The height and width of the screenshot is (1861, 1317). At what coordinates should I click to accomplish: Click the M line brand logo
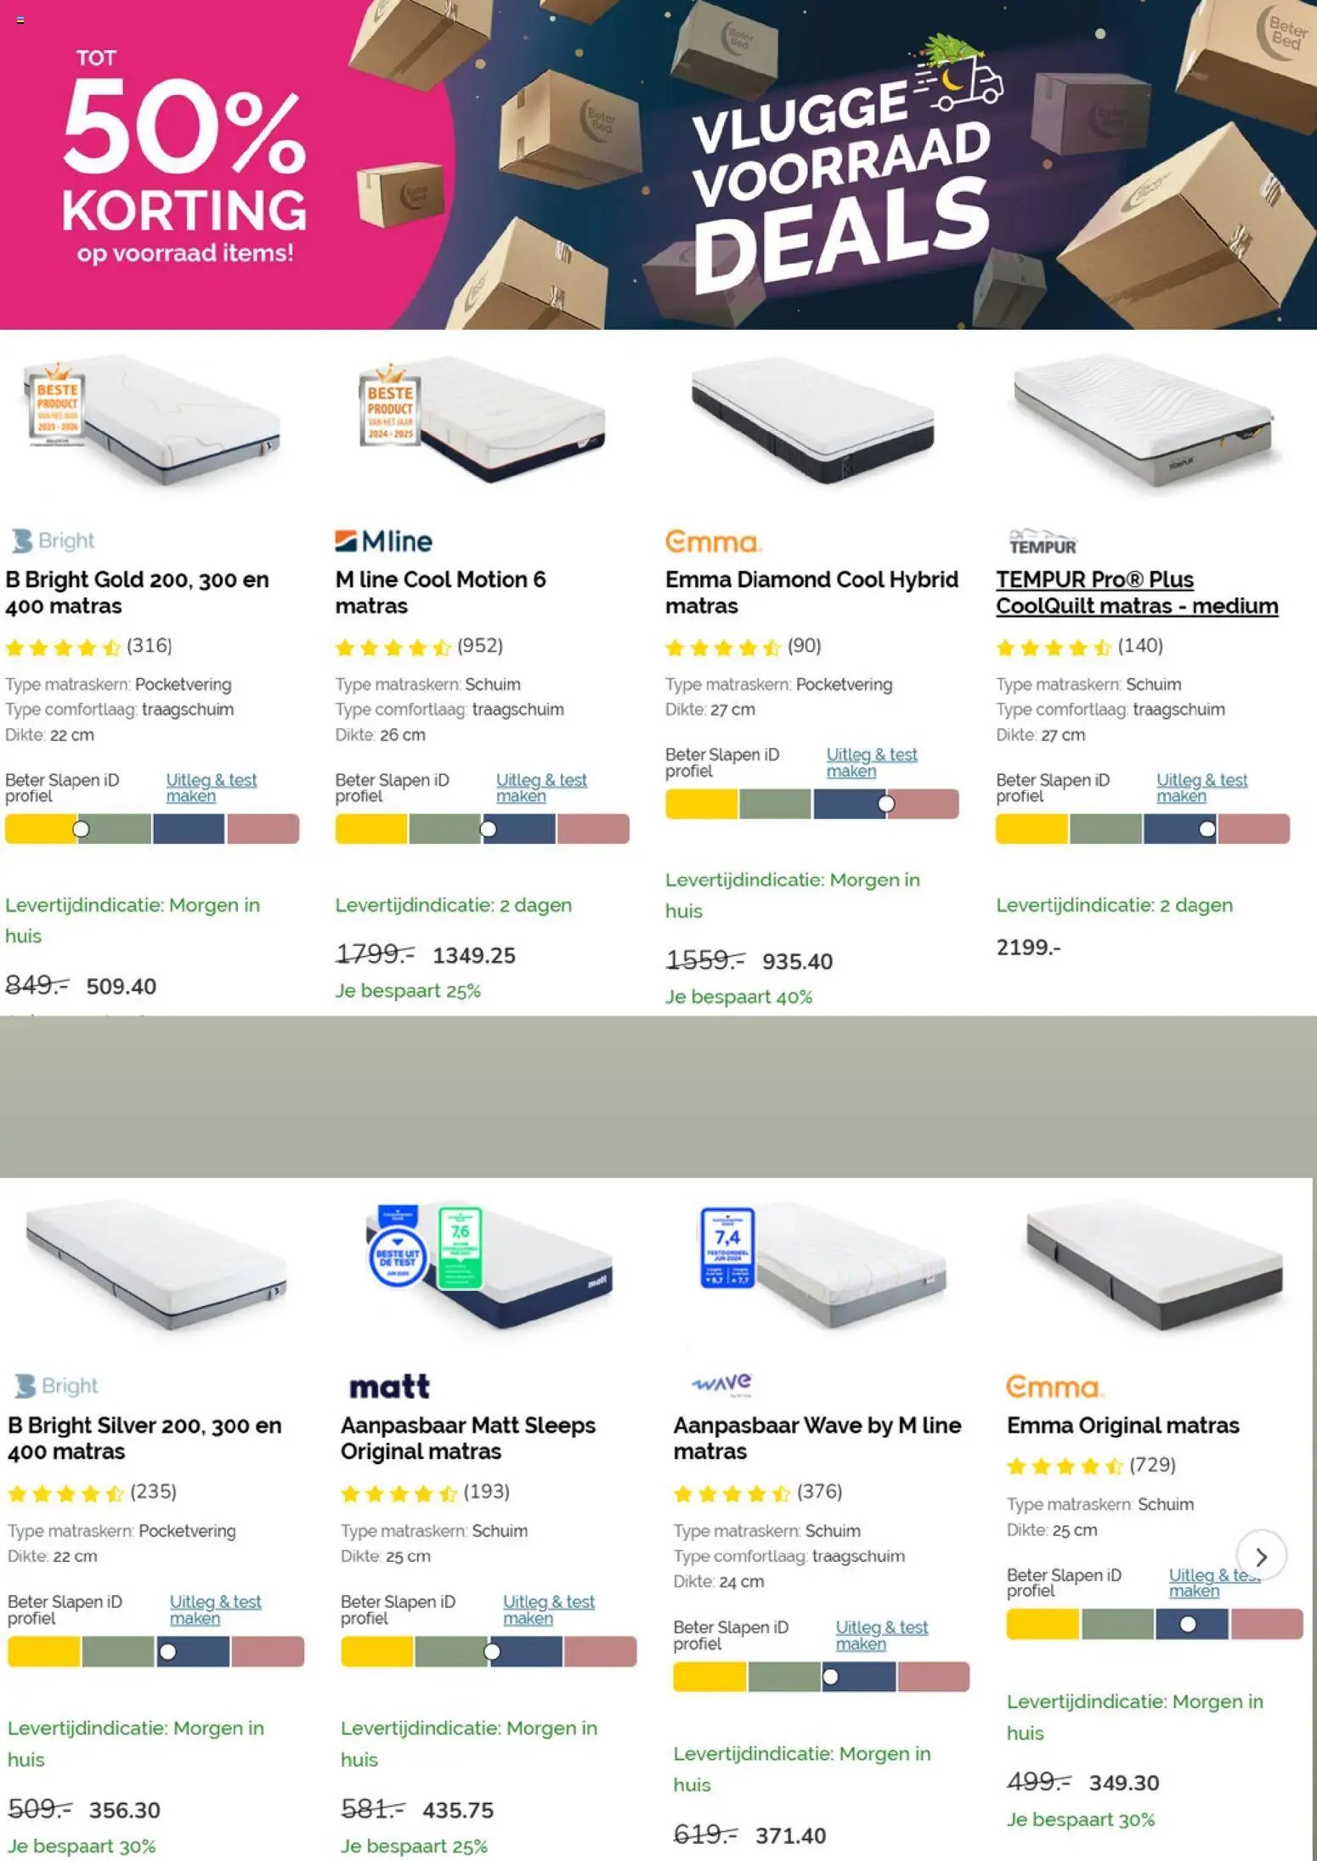tap(383, 541)
